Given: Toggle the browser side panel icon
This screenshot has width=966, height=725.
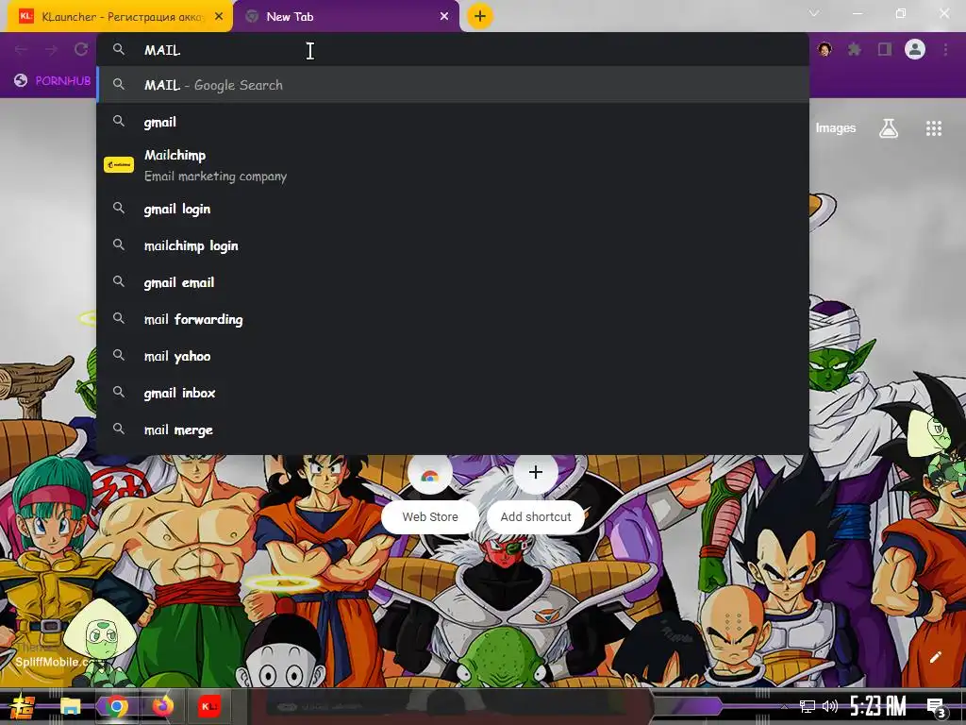Looking at the screenshot, I should pyautogui.click(x=885, y=49).
